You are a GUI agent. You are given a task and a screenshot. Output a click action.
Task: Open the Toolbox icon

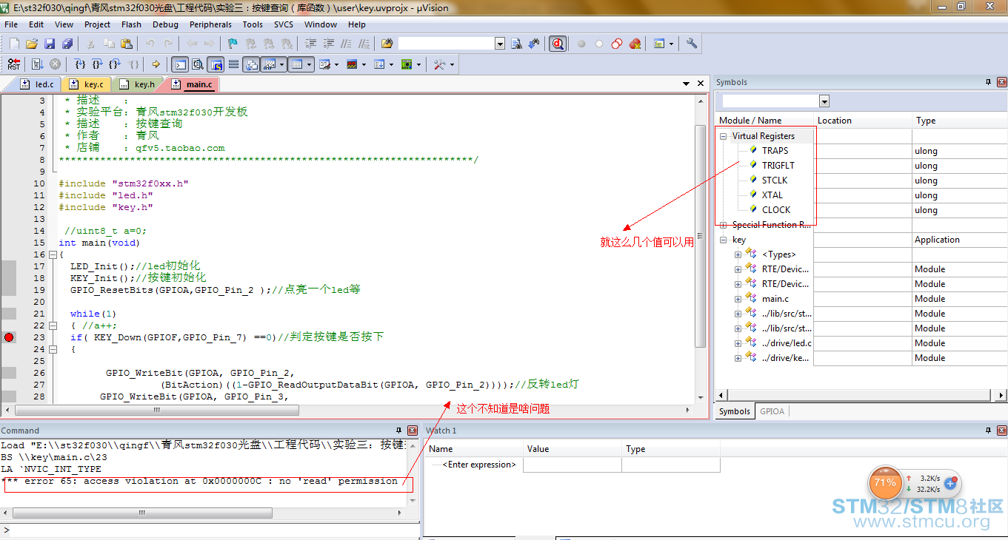pos(439,64)
